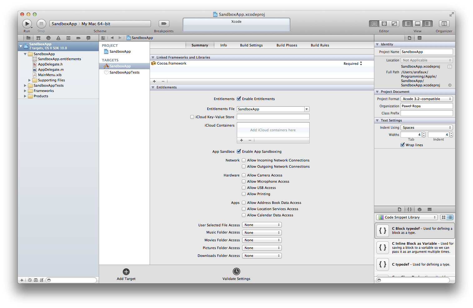Viewport: 473px width, 308px height.
Task: Collapse the Entitlements section
Action: click(153, 87)
